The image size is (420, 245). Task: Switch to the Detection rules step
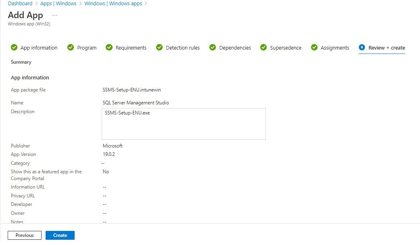(x=182, y=48)
